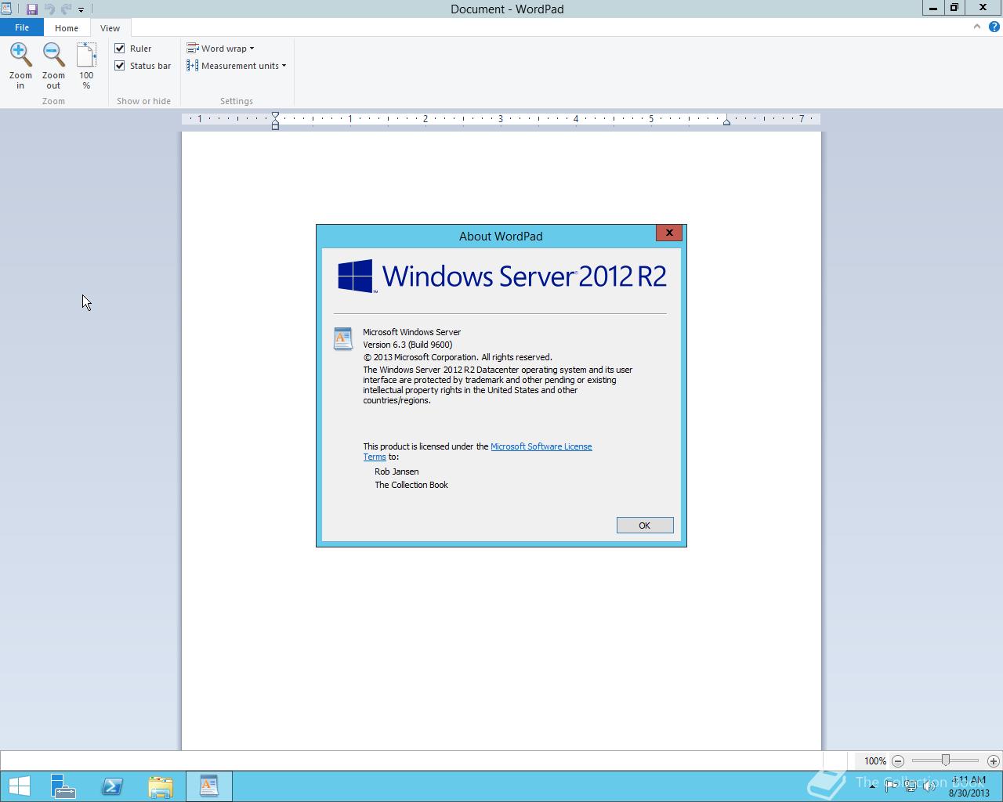Click the Zoom in magnifier icon
This screenshot has height=802, width=1003.
[x=20, y=55]
